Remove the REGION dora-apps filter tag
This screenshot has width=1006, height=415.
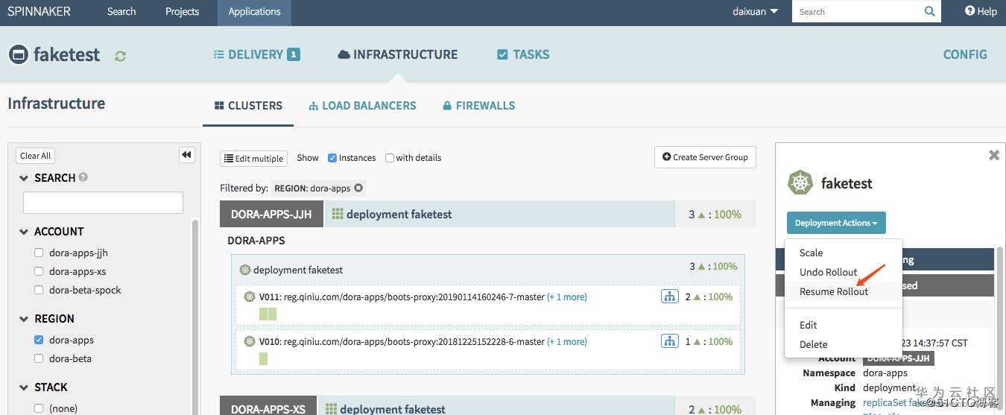point(358,189)
